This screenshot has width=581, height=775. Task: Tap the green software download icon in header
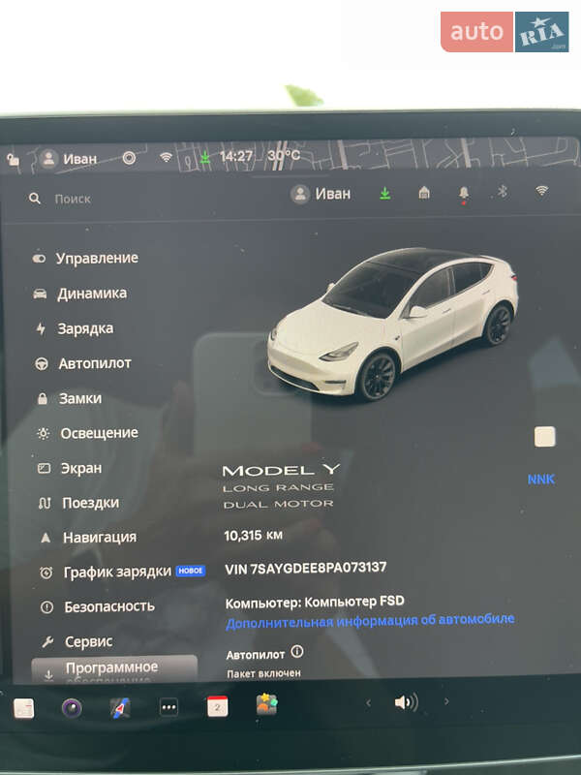coord(384,194)
